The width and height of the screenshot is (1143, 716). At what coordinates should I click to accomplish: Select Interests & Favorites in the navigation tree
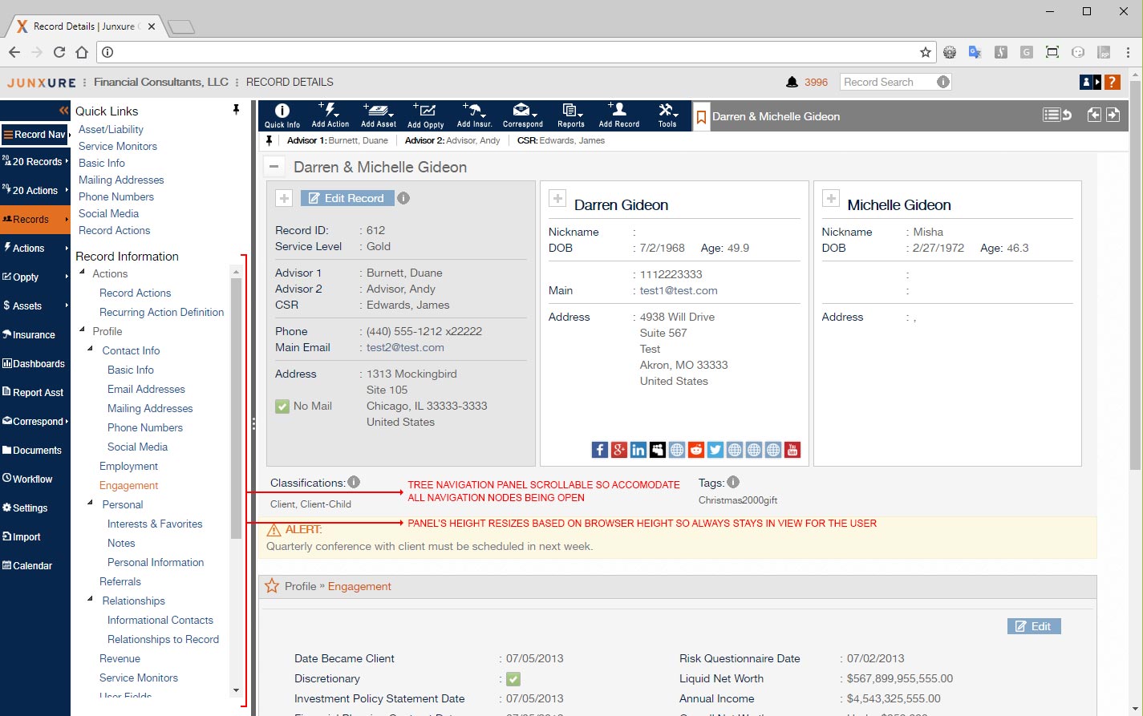pos(155,524)
